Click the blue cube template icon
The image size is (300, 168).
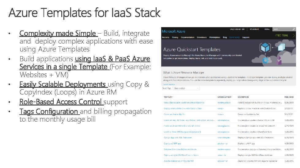point(265,48)
